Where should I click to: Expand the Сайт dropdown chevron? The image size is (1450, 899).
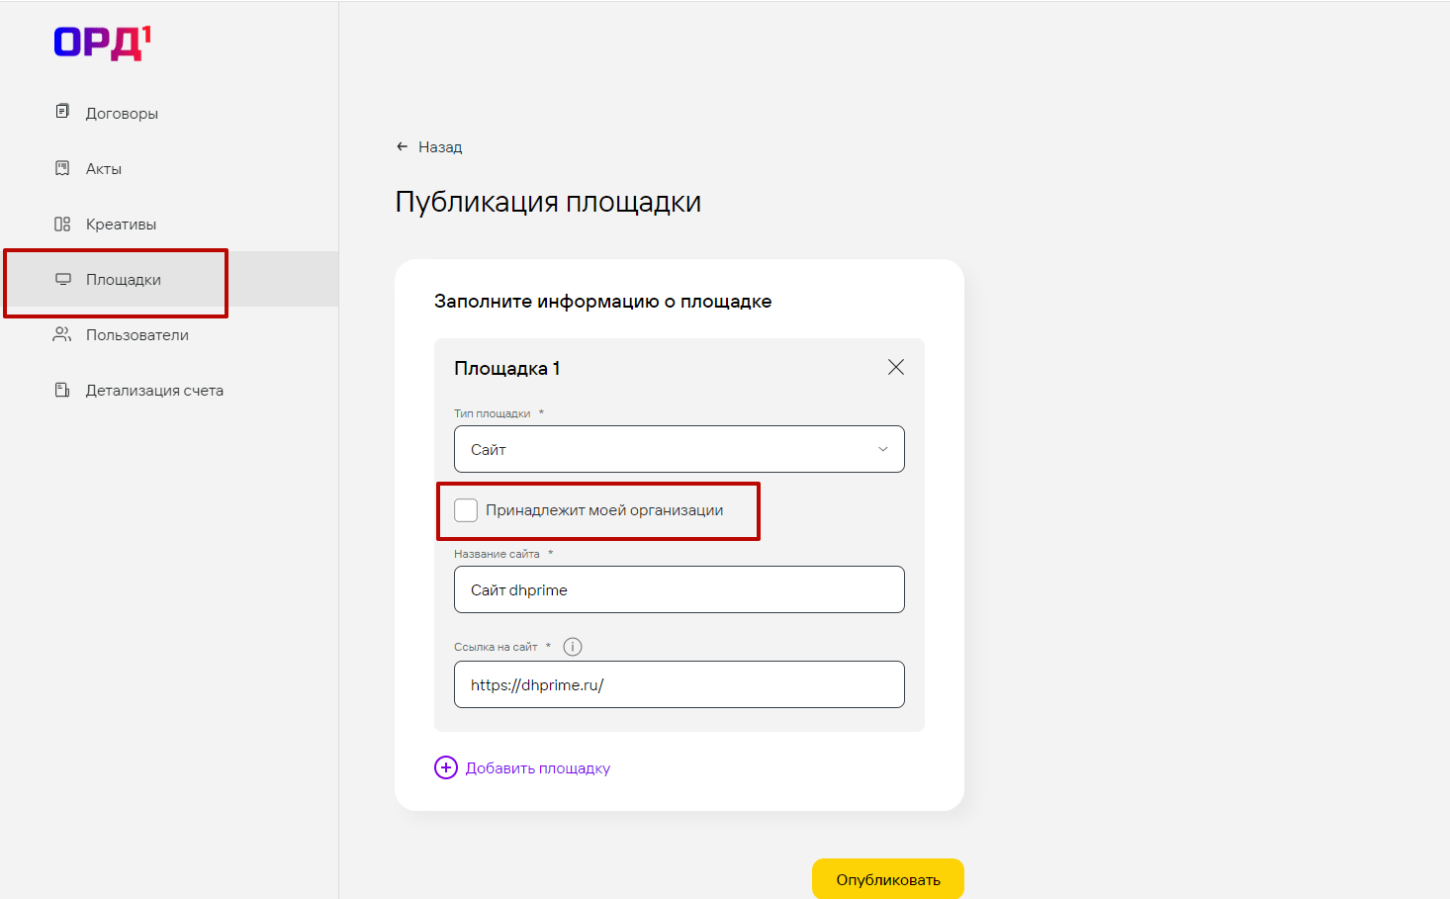(x=883, y=449)
